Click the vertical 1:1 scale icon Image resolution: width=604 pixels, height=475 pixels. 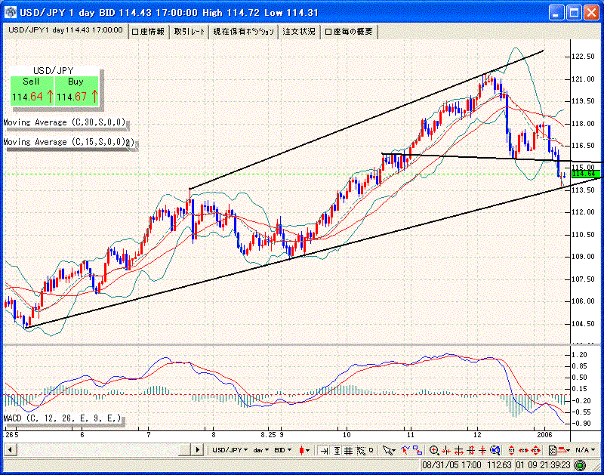click(x=512, y=450)
